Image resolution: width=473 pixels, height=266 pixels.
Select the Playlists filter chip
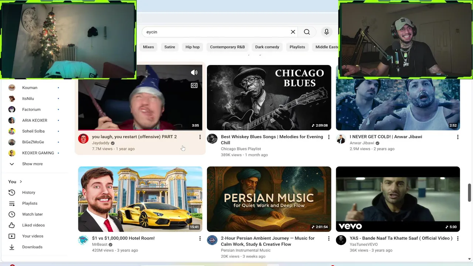point(297,47)
